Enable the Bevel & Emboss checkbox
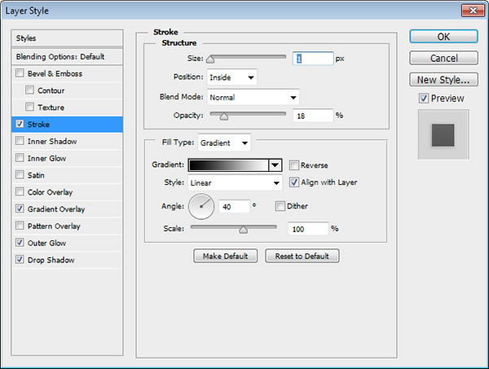This screenshot has height=369, width=489. tap(20, 73)
